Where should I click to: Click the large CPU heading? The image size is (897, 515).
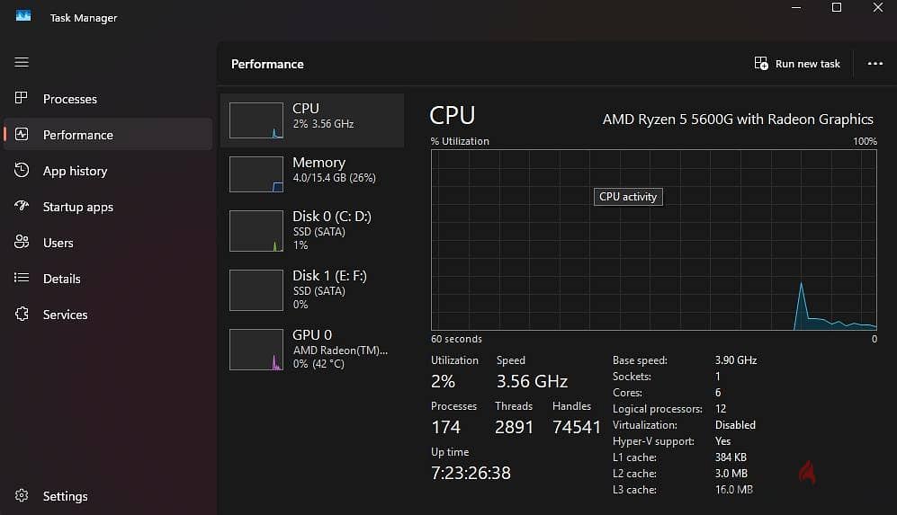[x=452, y=115]
